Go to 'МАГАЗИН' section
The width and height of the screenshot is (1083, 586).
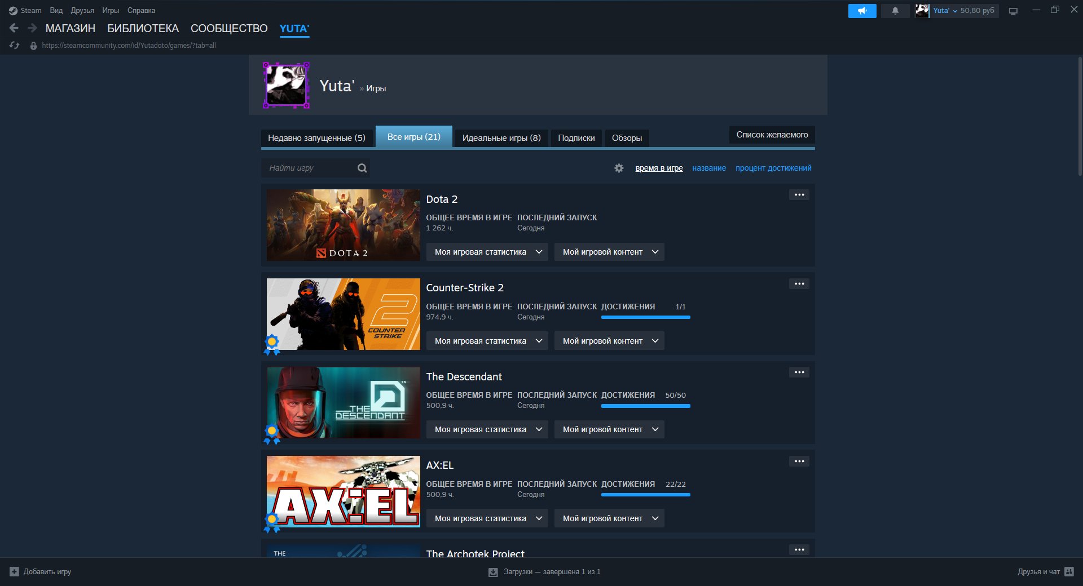(71, 28)
